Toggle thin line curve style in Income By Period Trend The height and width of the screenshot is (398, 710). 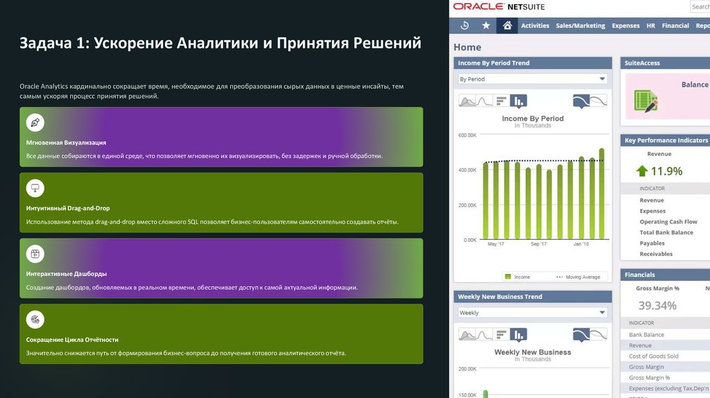coord(598,101)
